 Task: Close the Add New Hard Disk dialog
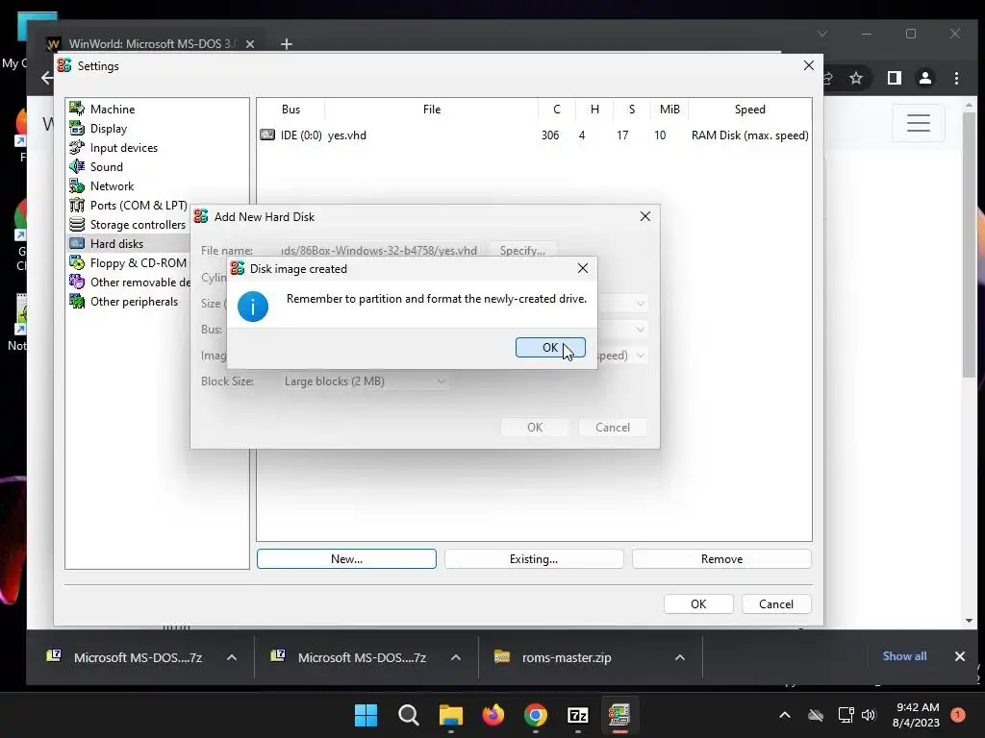point(645,216)
